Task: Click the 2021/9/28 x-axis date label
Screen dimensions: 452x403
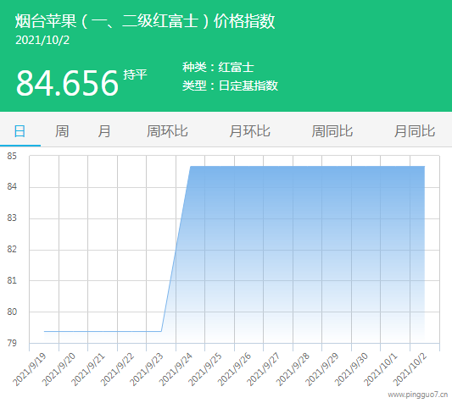Action: (x=293, y=370)
